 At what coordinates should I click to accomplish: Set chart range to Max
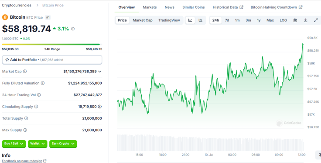pos(270,20)
